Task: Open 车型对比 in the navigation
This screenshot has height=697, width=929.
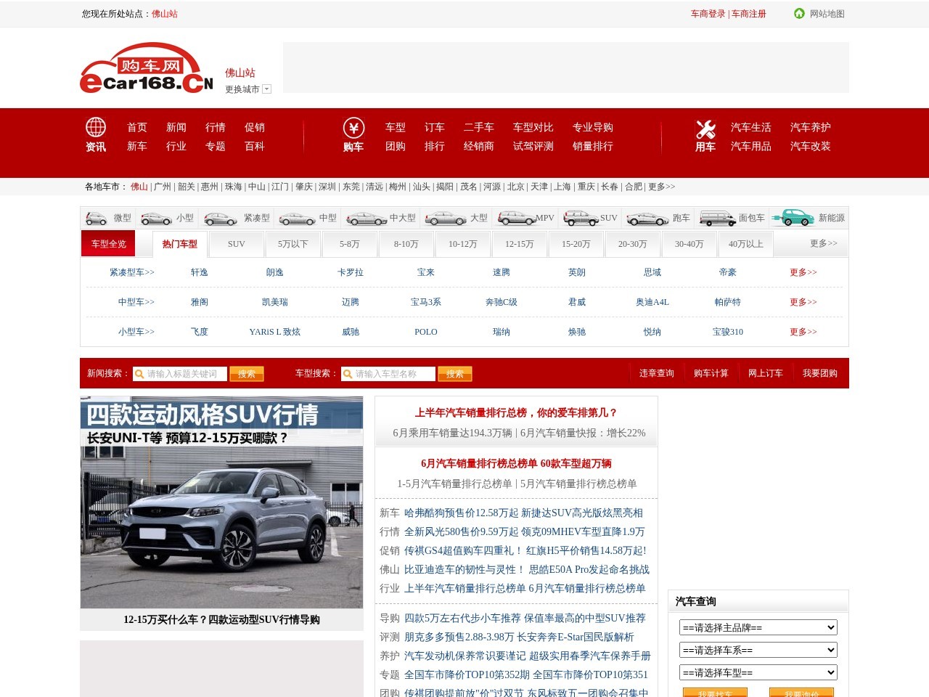Action: 533,127
